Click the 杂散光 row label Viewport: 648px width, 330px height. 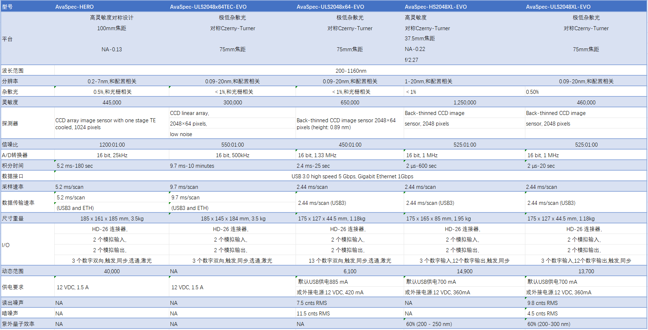click(28, 92)
